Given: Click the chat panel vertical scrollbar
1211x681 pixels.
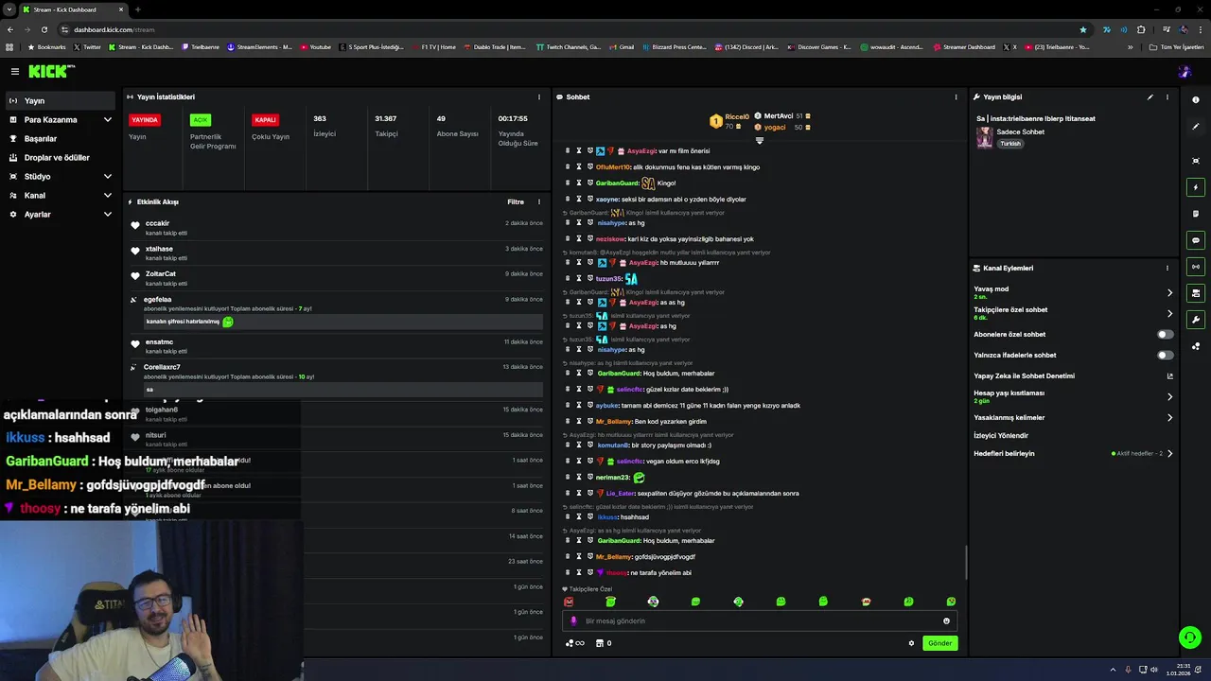Looking at the screenshot, I should point(965,563).
